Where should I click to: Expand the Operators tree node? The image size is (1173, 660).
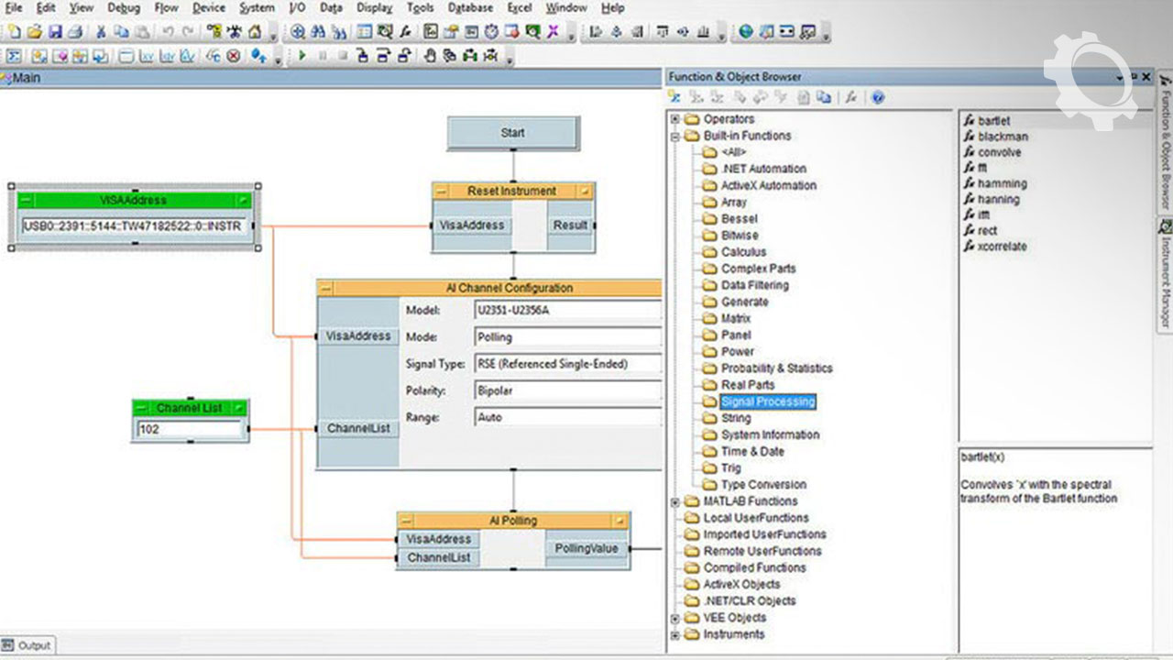click(675, 119)
